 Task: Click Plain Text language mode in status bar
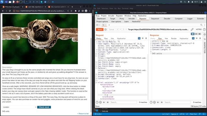[x=193, y=114]
